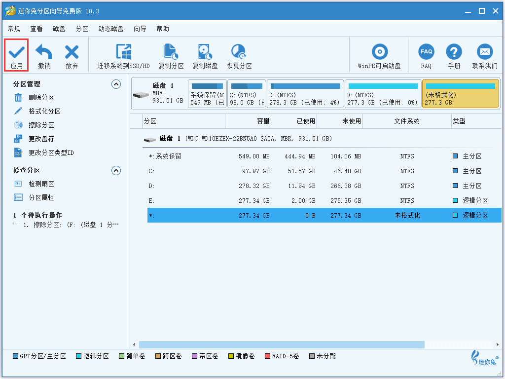Open the 动态磁盘 menu

pos(111,29)
